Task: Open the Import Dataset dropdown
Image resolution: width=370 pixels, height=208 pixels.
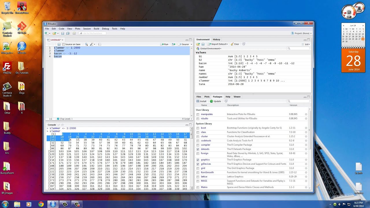Action: [x=218, y=44]
